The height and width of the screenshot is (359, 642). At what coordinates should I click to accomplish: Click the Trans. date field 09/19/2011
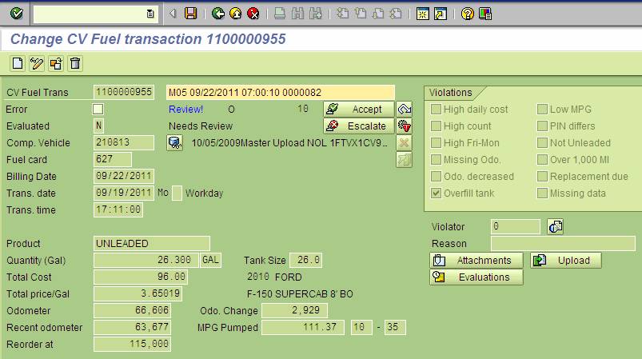(x=124, y=193)
